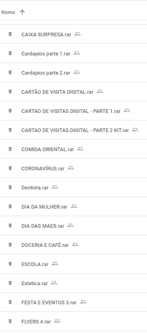147x333 pixels.
Task: Select CARTAO DE VISITAS DIGITAL - PARTE 1.rar
Action: click(73, 111)
